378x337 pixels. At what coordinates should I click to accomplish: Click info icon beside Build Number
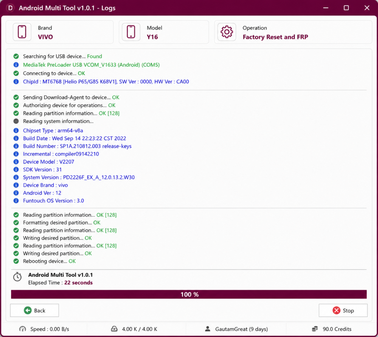[16, 146]
